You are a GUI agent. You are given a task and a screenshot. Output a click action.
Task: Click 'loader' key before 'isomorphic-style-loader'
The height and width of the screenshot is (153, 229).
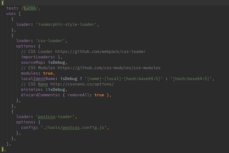click(x=23, y=24)
